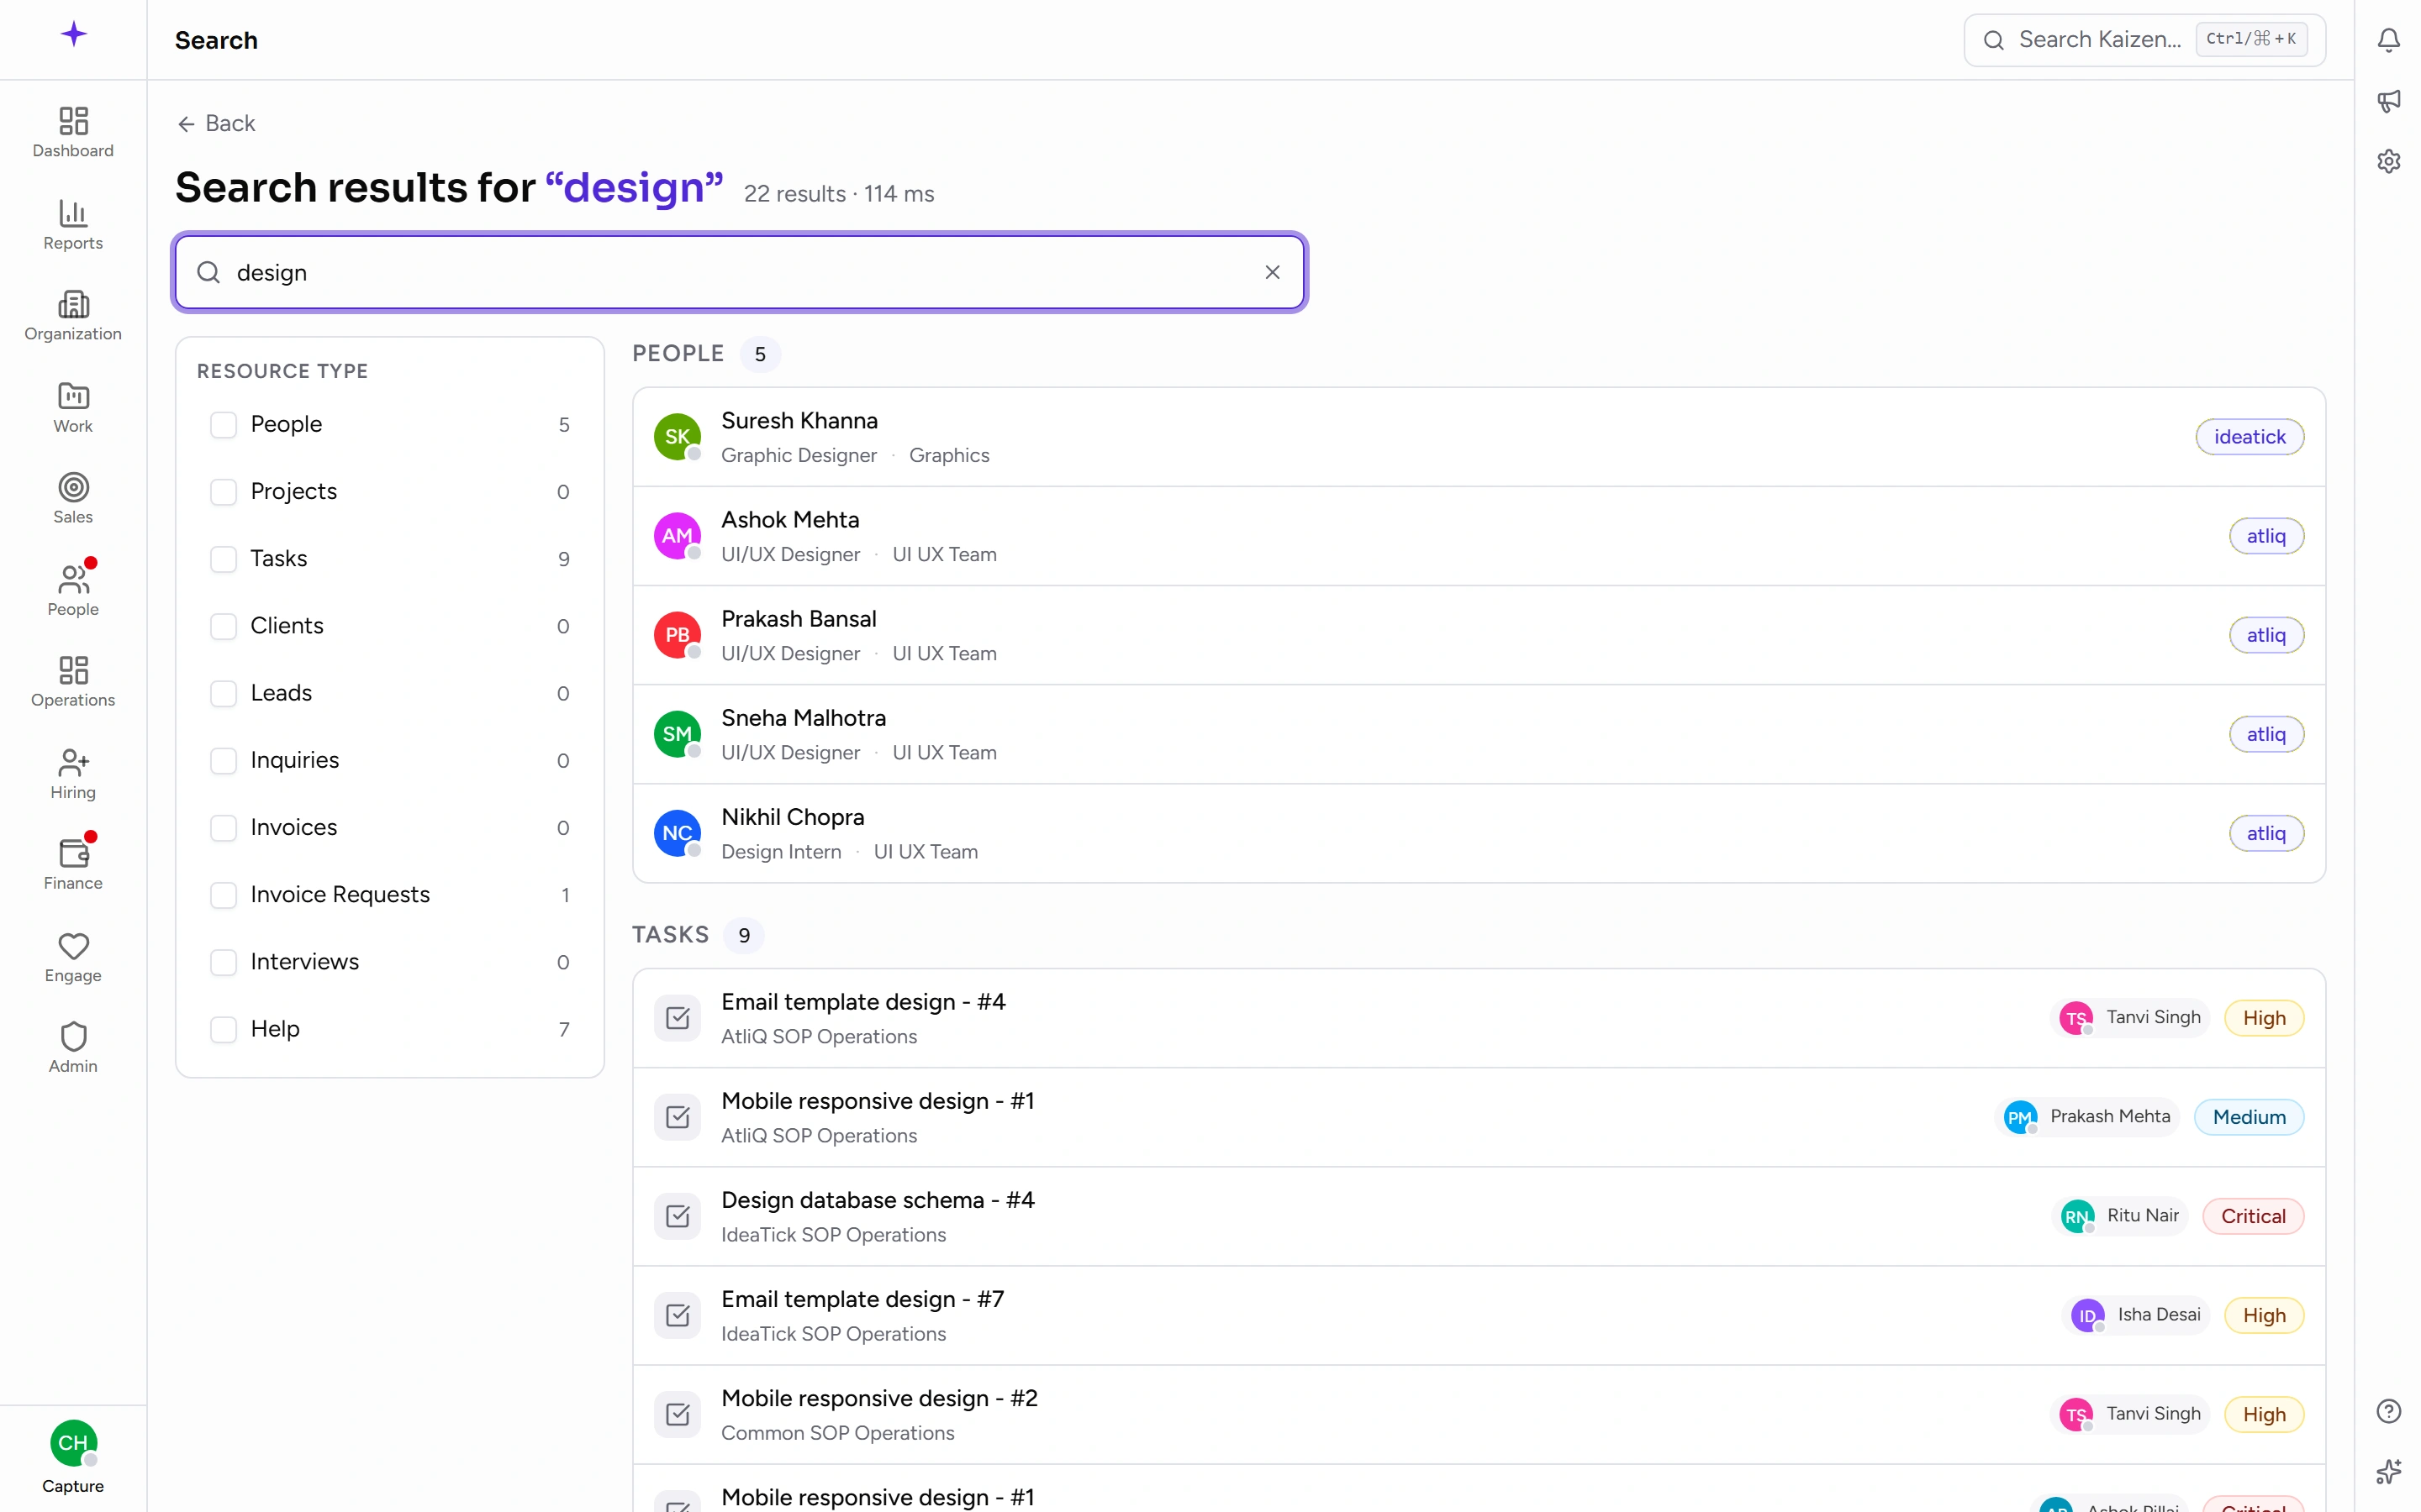Open announcements megaphone icon

coord(2389,101)
